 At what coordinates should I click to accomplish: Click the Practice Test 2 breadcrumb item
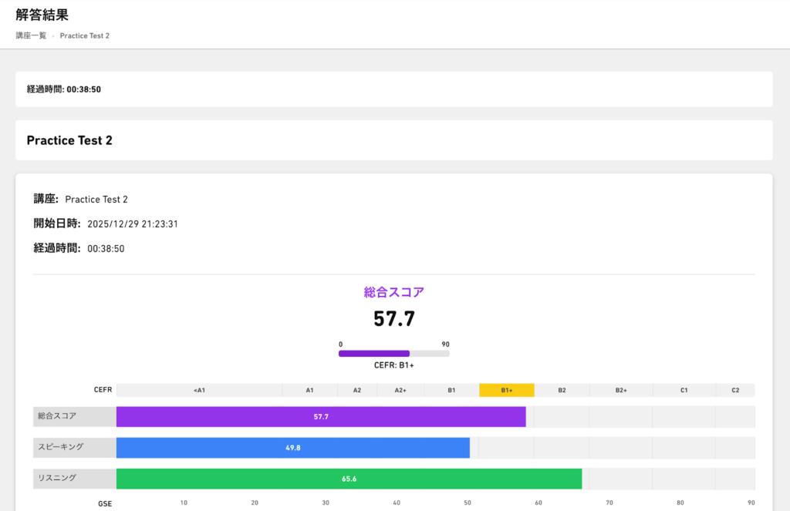(85, 35)
